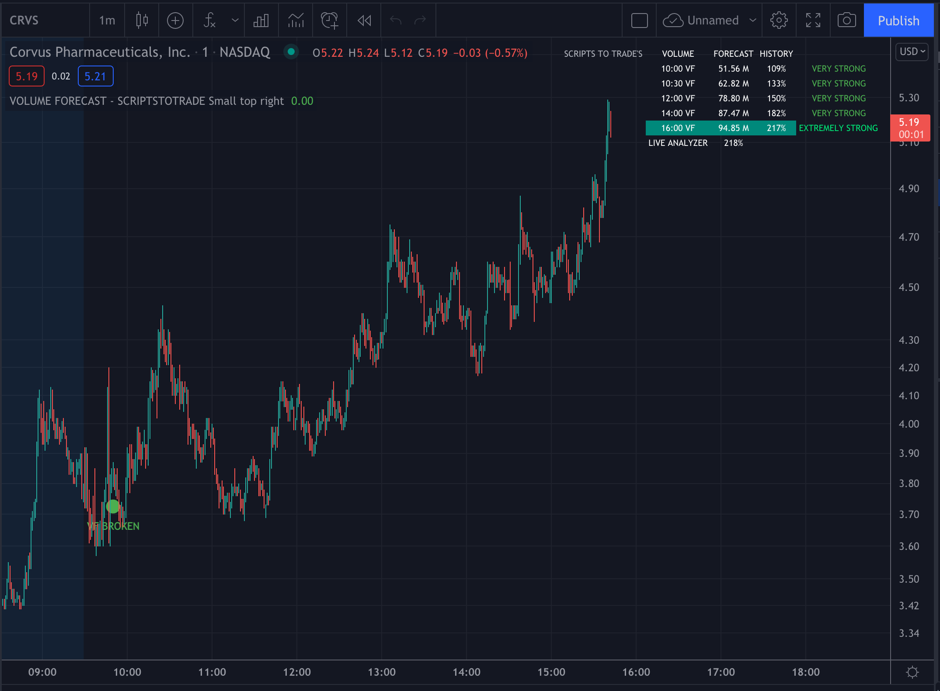
Task: Expand the indicators favorites chevron
Action: click(x=235, y=21)
